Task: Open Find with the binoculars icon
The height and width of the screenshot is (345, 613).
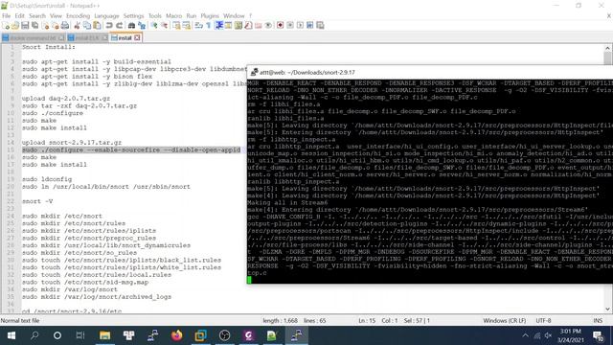Action: tap(132, 26)
